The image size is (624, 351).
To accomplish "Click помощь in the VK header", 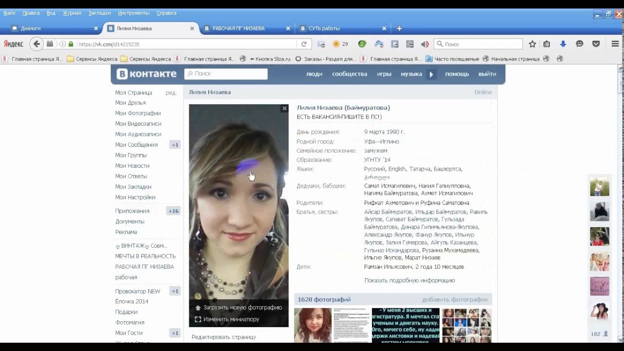I will [457, 74].
